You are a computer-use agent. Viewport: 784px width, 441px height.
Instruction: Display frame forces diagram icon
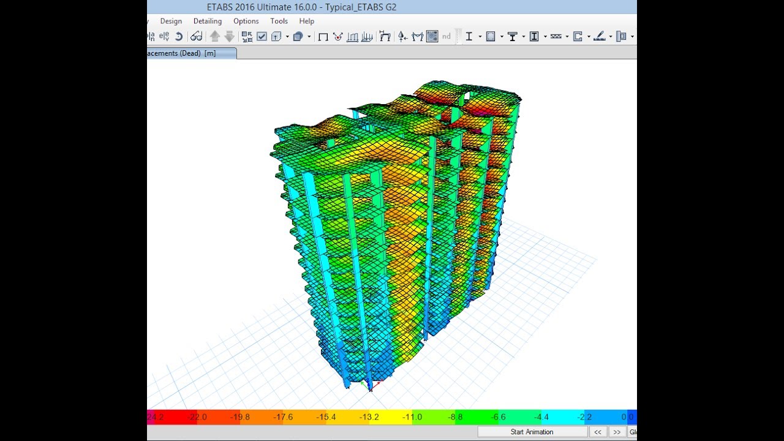pyautogui.click(x=352, y=37)
